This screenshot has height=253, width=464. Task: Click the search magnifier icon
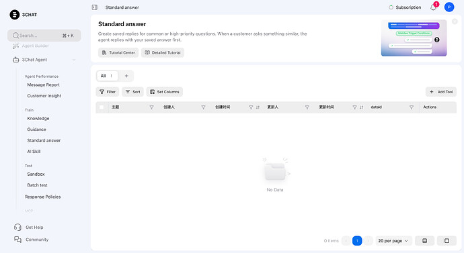15,36
